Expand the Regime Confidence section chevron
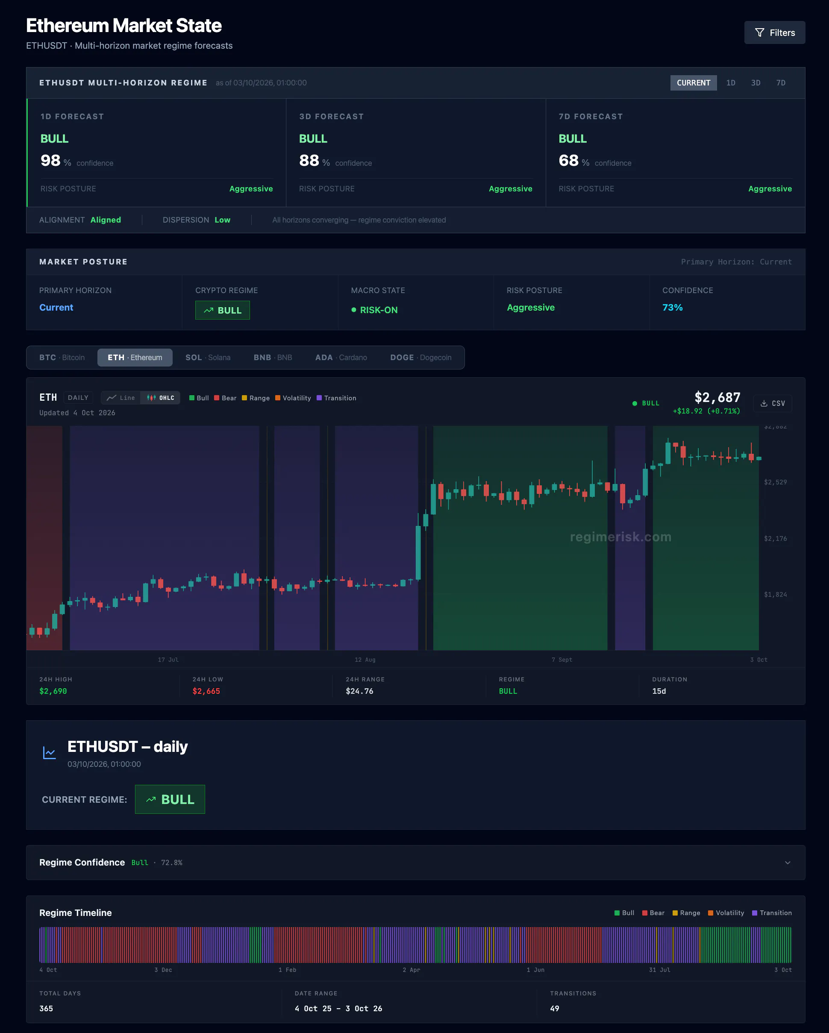The image size is (829, 1033). click(787, 863)
